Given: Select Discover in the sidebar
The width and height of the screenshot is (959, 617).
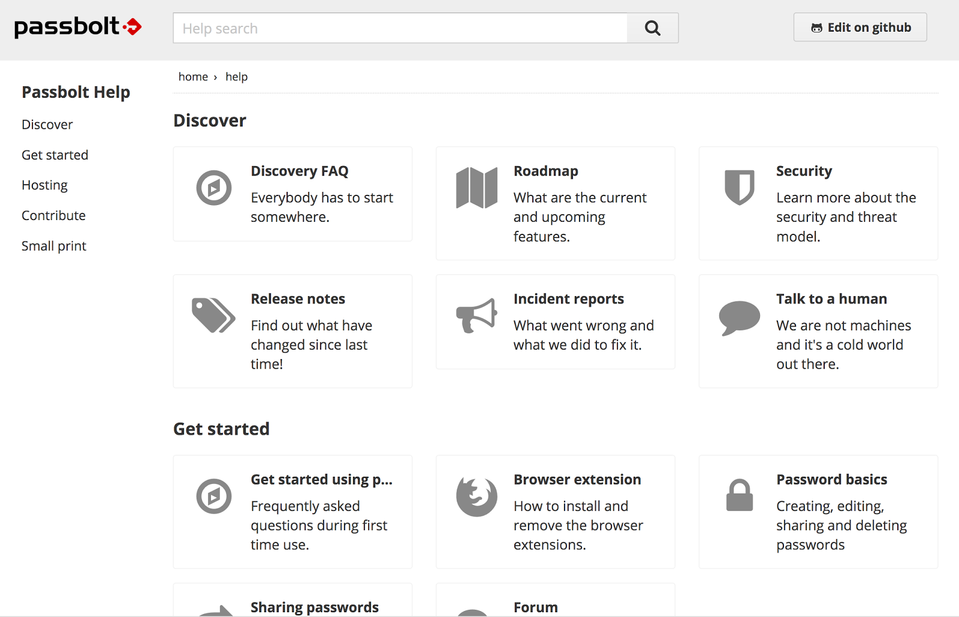Looking at the screenshot, I should (47, 125).
